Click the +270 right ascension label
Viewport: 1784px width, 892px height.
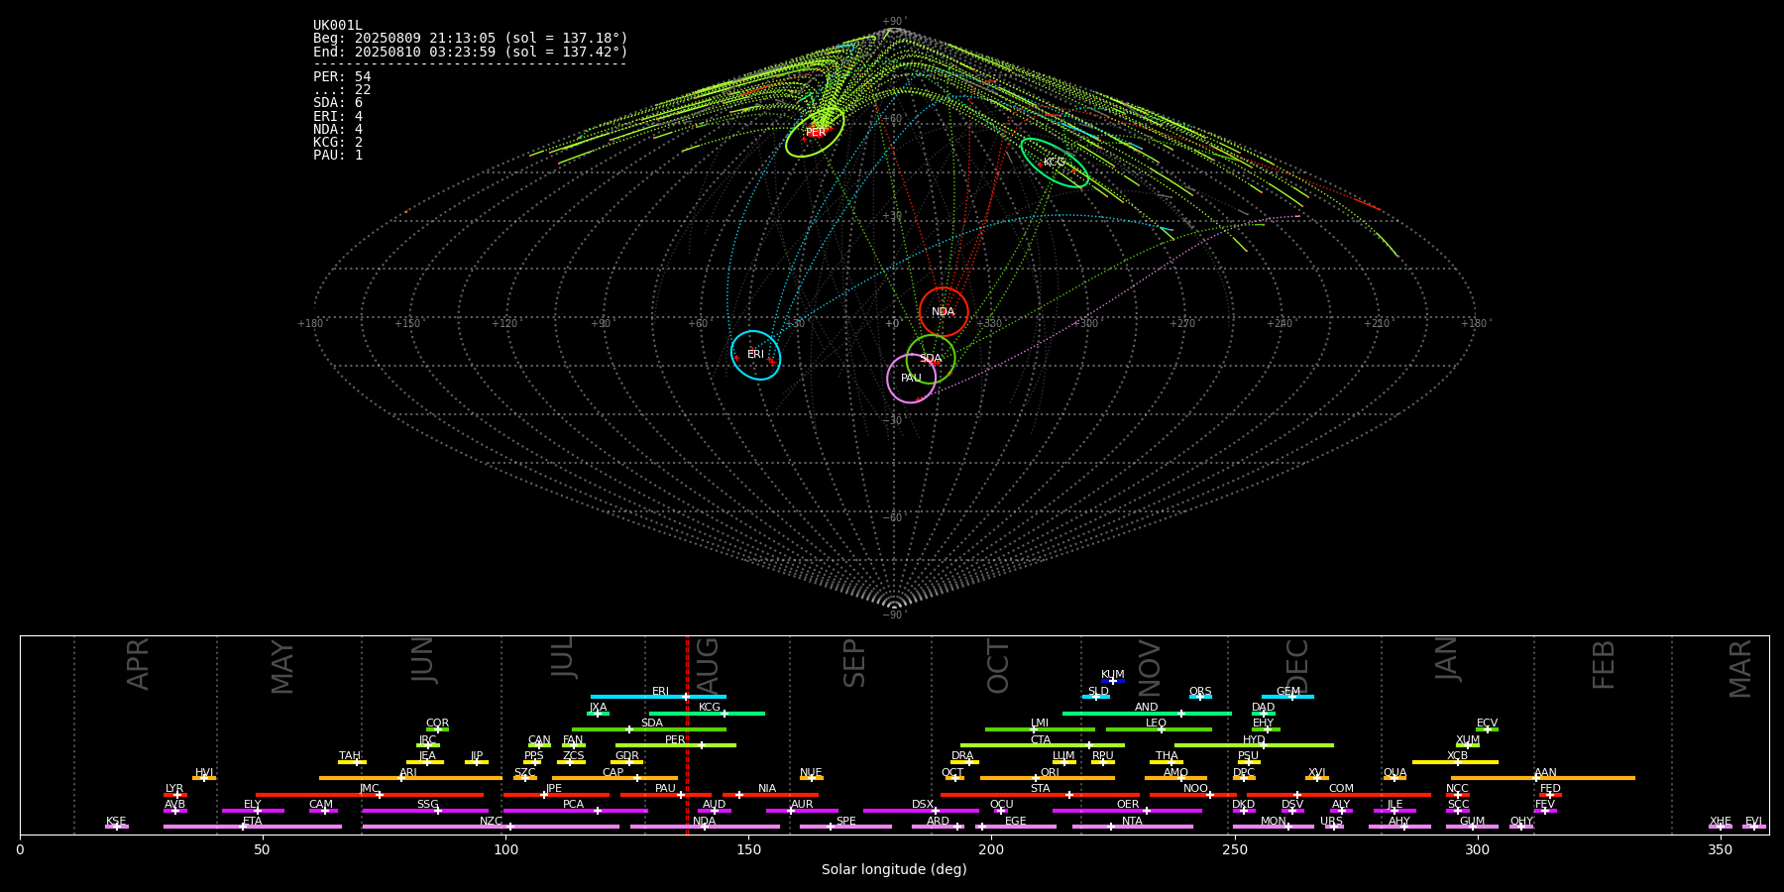click(1182, 324)
